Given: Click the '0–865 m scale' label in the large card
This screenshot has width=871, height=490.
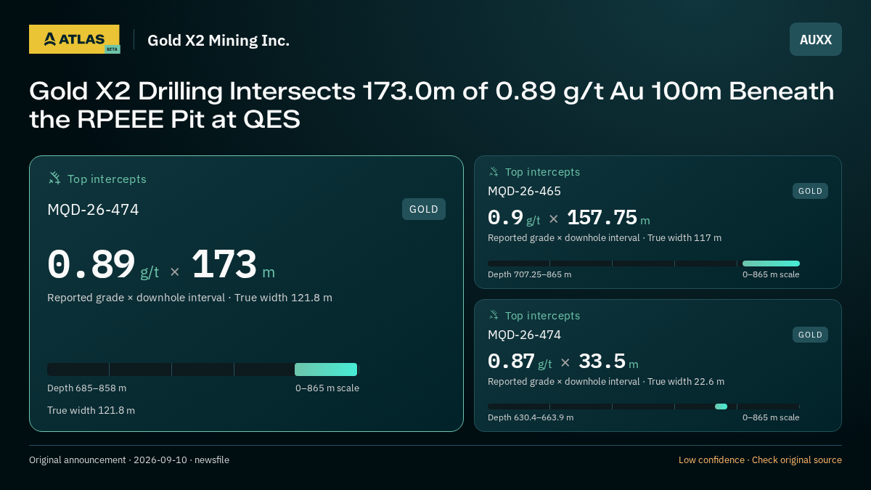Looking at the screenshot, I should coord(327,388).
